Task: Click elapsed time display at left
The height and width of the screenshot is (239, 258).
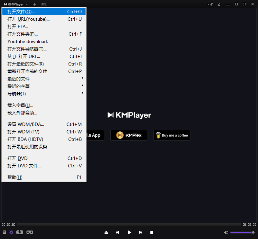Action: (9, 224)
